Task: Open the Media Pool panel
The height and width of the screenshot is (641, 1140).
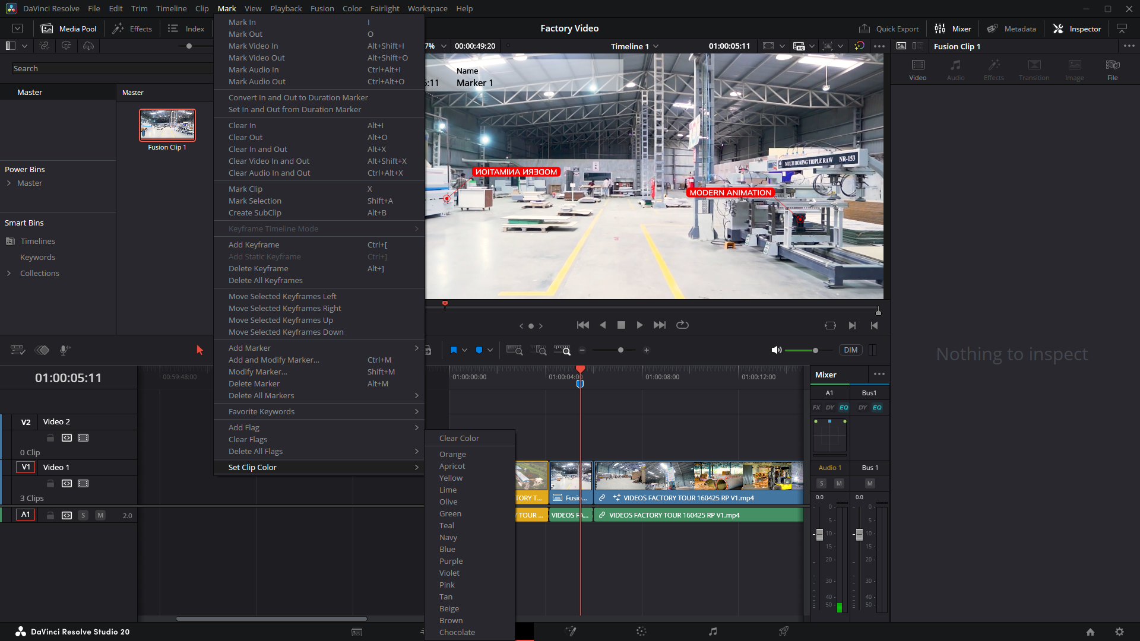Action: click(69, 28)
